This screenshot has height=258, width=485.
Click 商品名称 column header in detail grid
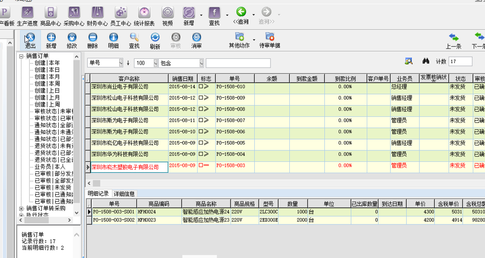pos(206,203)
